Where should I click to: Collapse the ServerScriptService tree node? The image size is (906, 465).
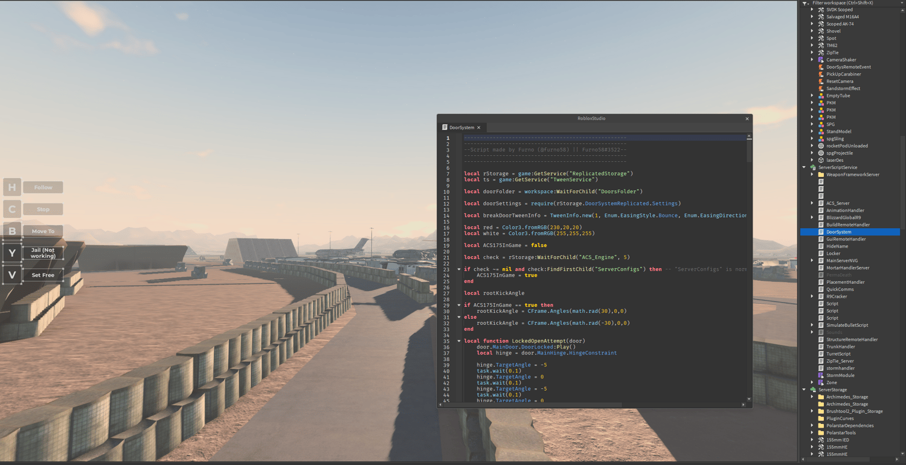point(805,167)
